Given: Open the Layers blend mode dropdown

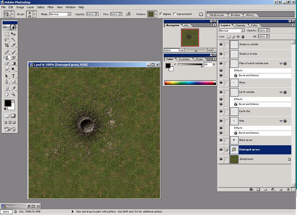Looking at the screenshot, I should [243, 31].
